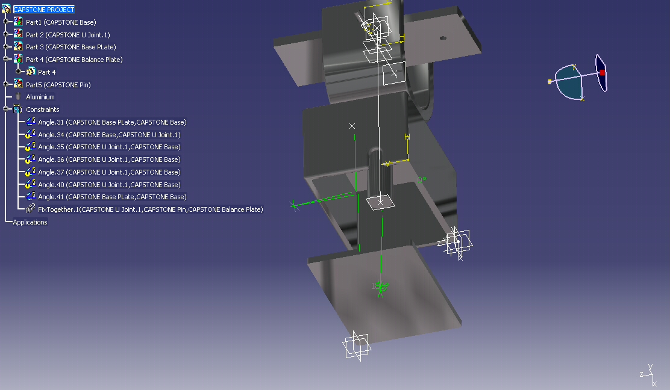Image resolution: width=670 pixels, height=390 pixels.
Task: Select the Part 4 gear icon
Action: tap(31, 72)
